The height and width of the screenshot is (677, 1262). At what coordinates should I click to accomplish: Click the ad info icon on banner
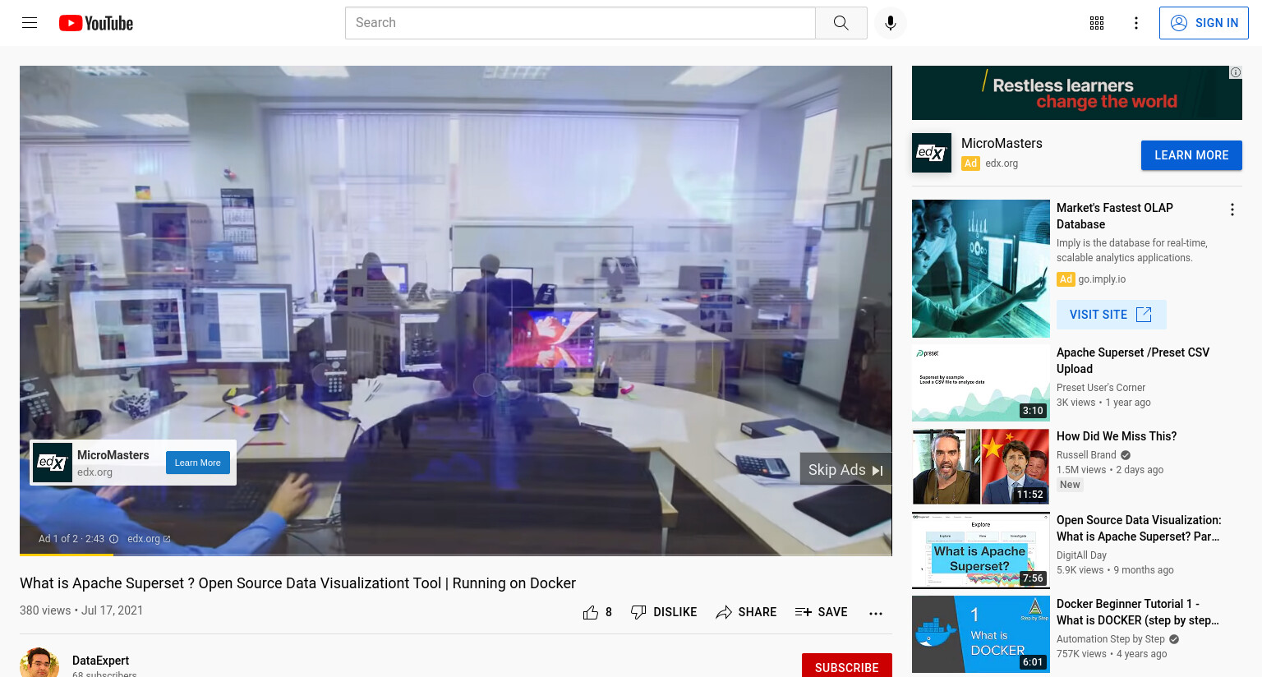tap(1236, 72)
